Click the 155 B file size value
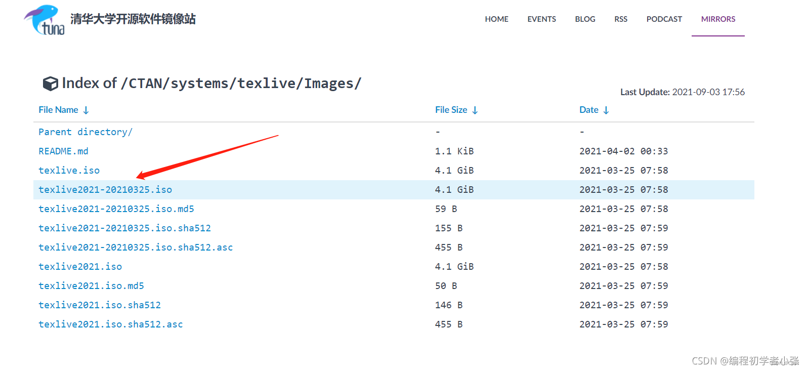This screenshot has width=807, height=370. click(449, 228)
